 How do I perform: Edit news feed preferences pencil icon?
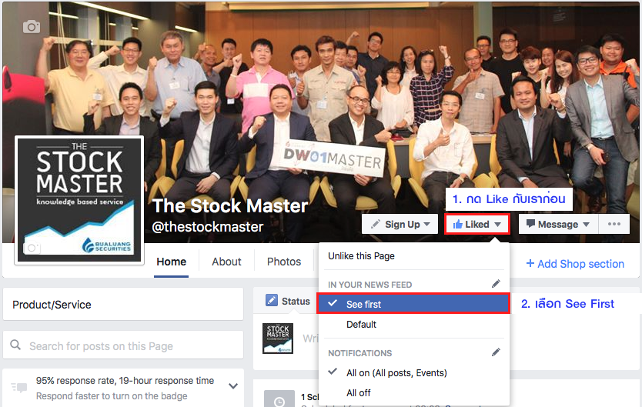496,283
